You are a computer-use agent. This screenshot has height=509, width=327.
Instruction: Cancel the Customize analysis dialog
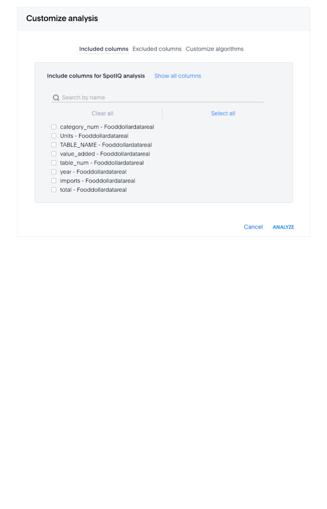253,227
